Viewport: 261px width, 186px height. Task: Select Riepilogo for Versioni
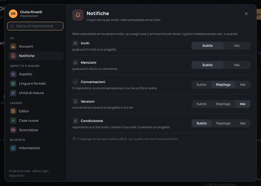(223, 104)
